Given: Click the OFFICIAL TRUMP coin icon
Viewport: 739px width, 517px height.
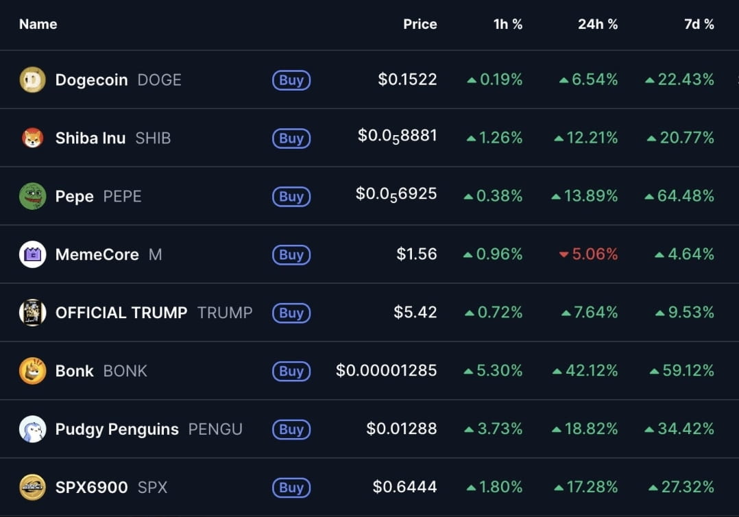Looking at the screenshot, I should tap(32, 313).
